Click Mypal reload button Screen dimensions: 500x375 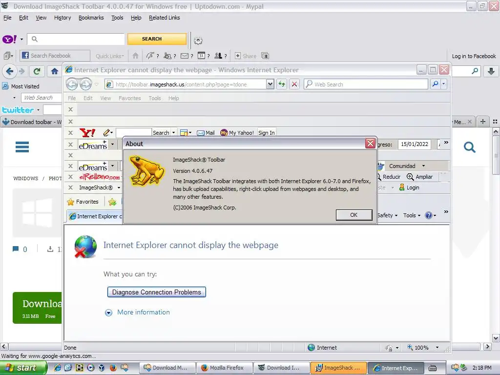[x=37, y=71]
